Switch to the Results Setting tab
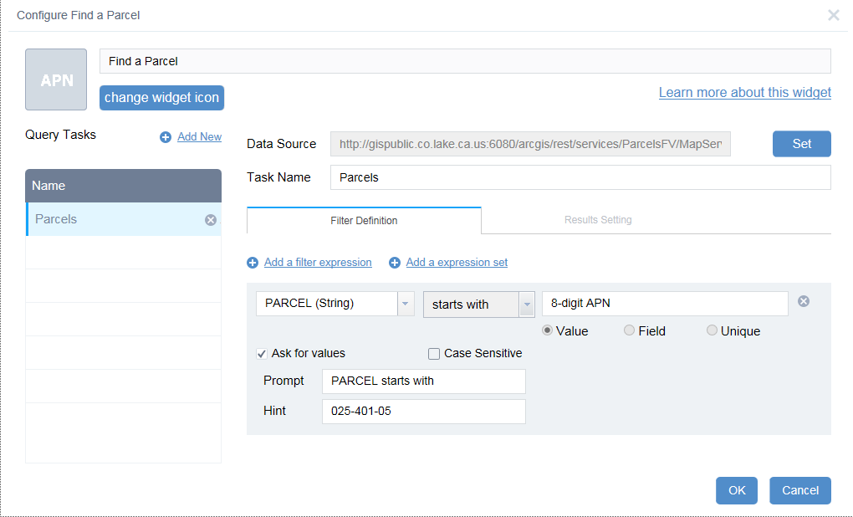This screenshot has width=853, height=517. [598, 220]
